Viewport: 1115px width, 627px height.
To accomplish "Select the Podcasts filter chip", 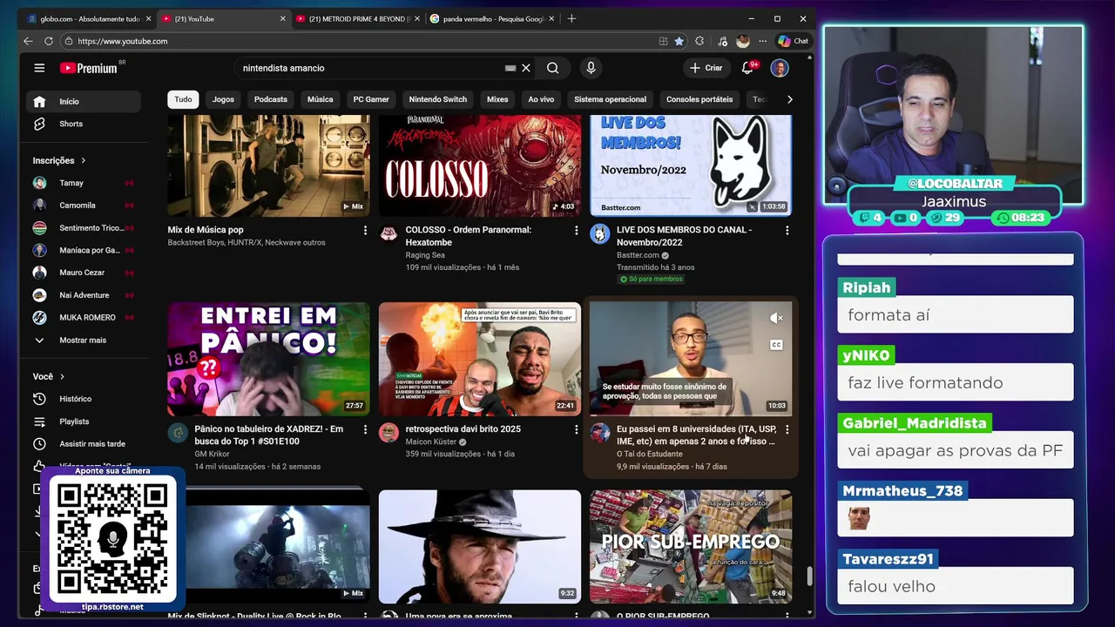I will 271,99.
